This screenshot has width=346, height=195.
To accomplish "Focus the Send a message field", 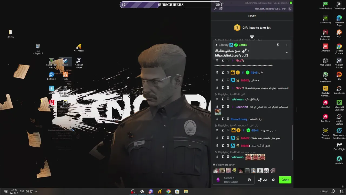I will pyautogui.click(x=234, y=180).
